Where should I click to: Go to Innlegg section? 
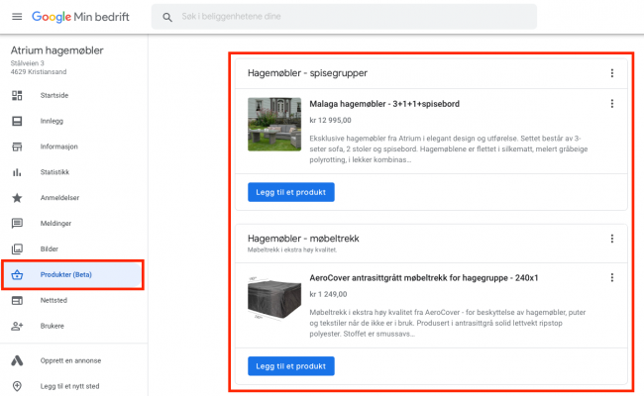pos(52,121)
